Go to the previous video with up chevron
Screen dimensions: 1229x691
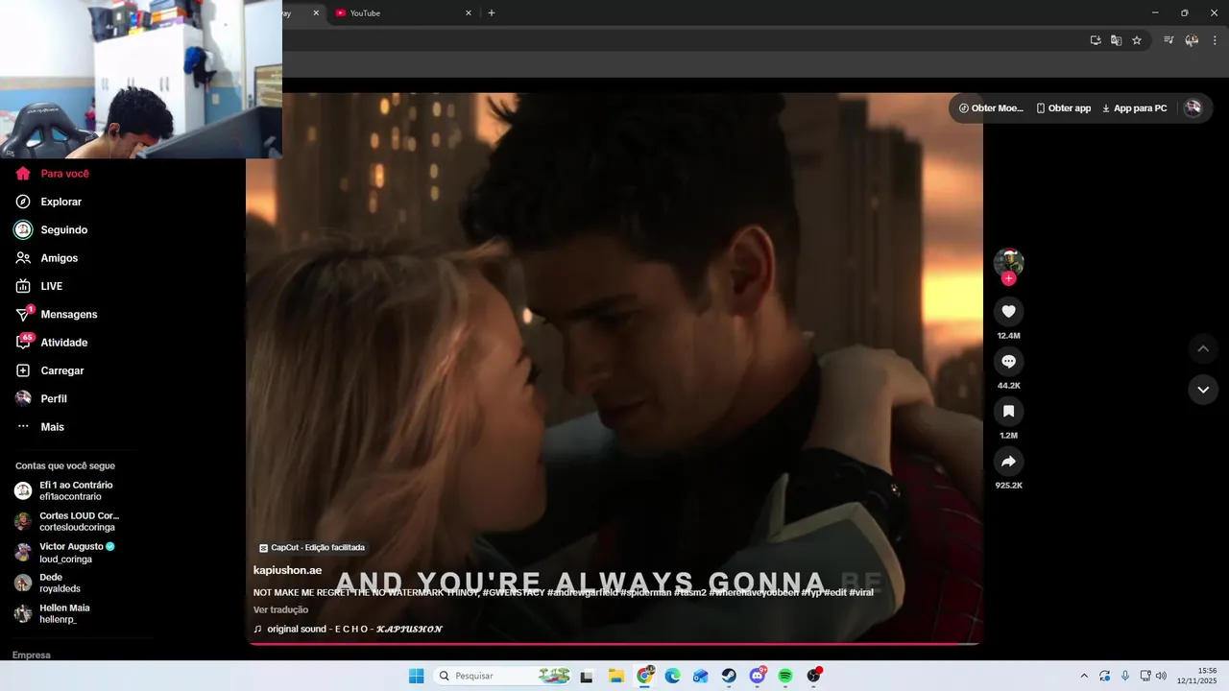[1203, 348]
